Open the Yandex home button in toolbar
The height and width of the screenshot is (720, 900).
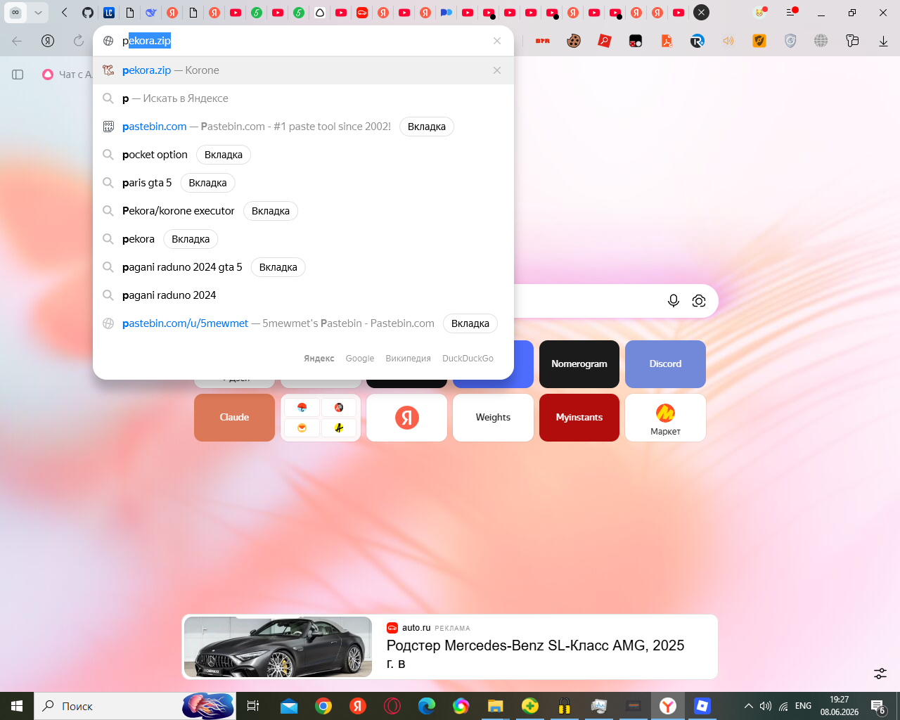point(48,41)
